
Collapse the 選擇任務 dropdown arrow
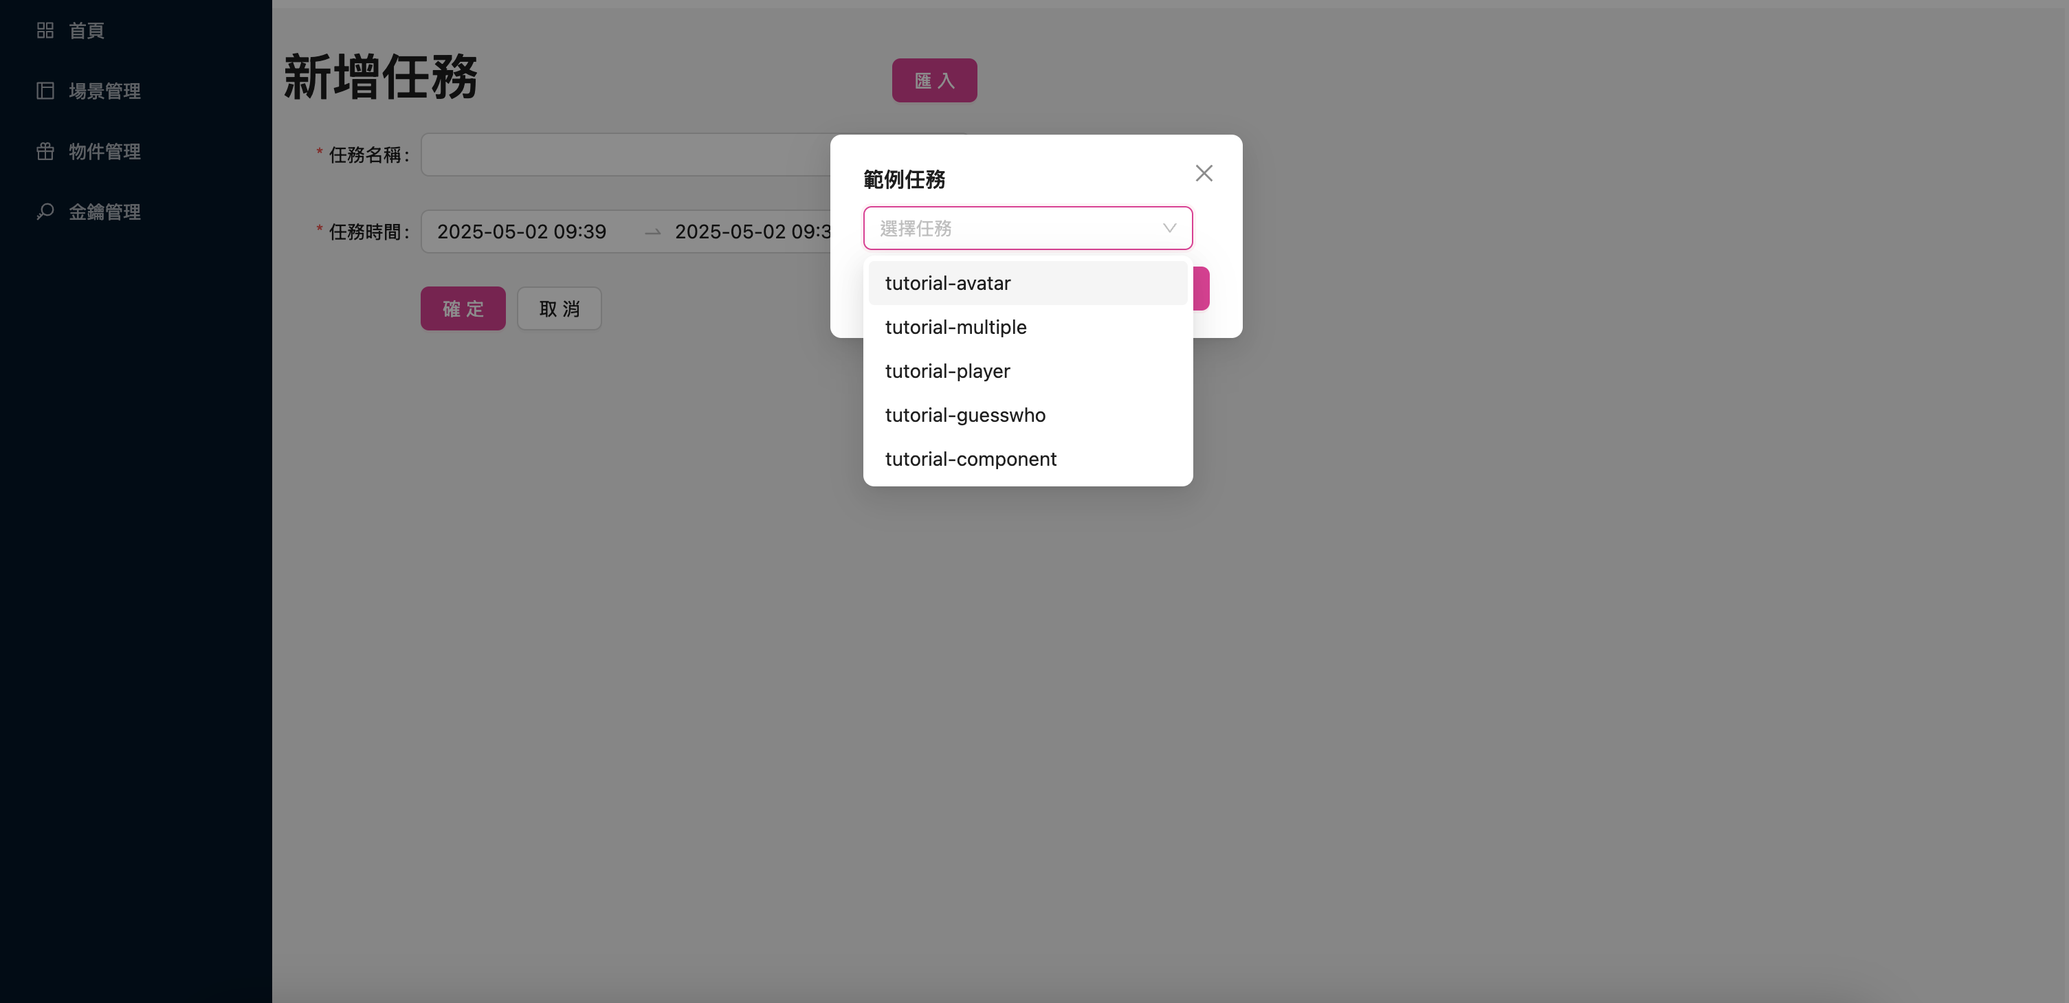pos(1169,228)
